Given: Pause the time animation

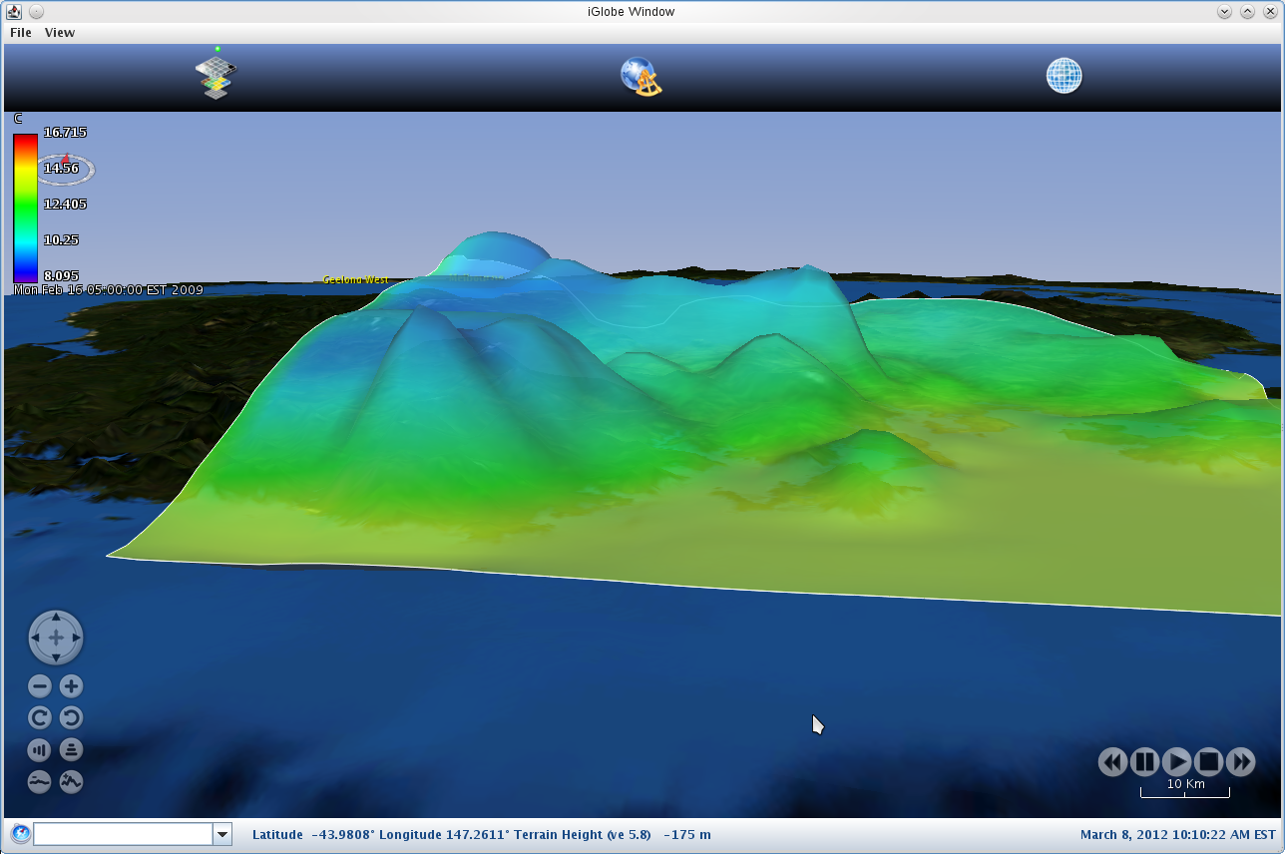Looking at the screenshot, I should point(1144,762).
